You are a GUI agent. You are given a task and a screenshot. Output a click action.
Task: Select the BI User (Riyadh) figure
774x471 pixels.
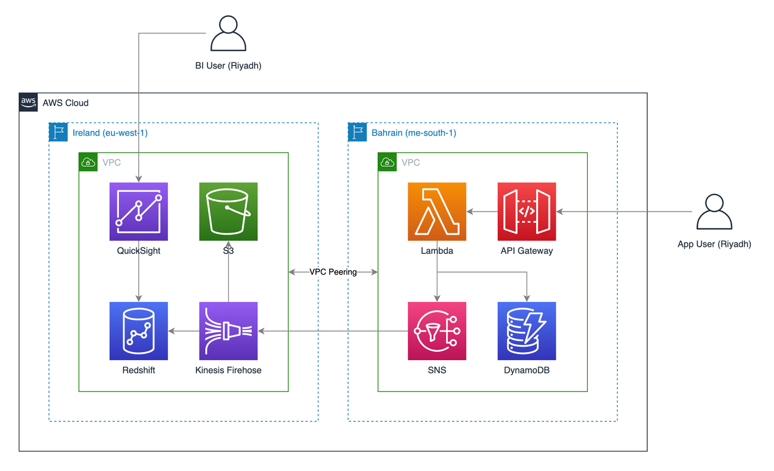click(227, 33)
